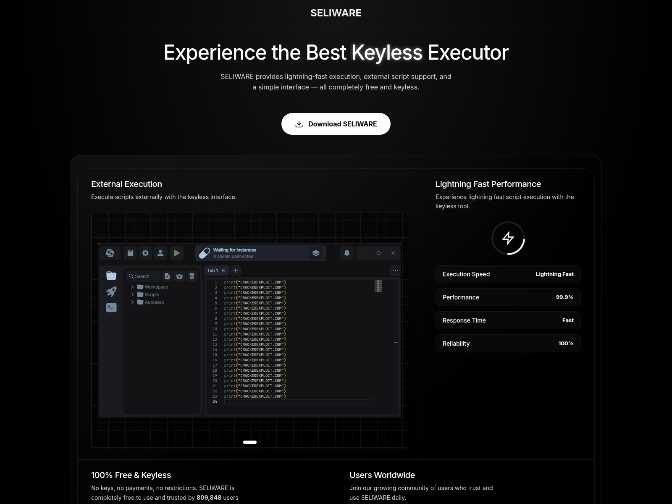
Task: Open the Settings gear icon
Action: point(145,253)
